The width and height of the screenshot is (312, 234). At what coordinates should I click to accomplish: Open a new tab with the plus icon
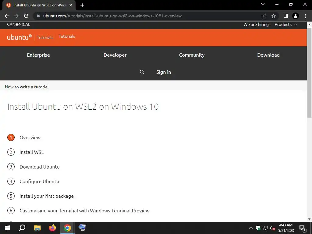click(82, 5)
